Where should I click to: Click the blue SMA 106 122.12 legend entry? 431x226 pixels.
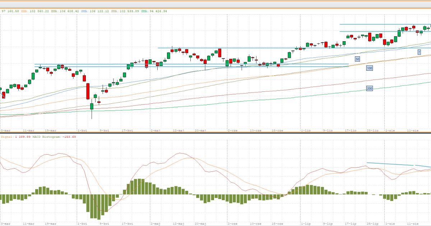pos(95,11)
